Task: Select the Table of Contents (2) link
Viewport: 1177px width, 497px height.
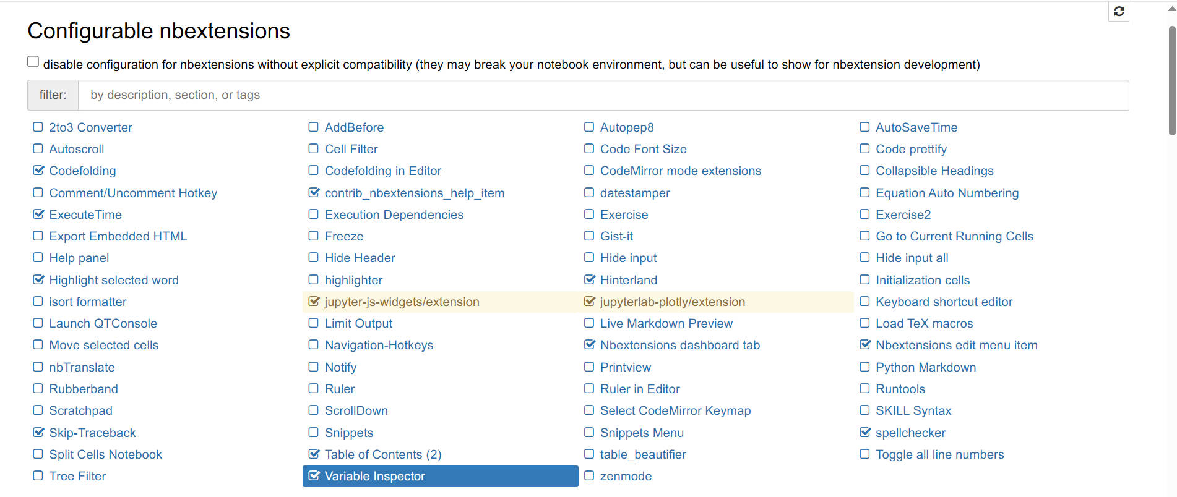Action: tap(382, 455)
